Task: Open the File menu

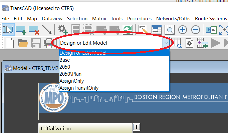Action: pos(5,19)
